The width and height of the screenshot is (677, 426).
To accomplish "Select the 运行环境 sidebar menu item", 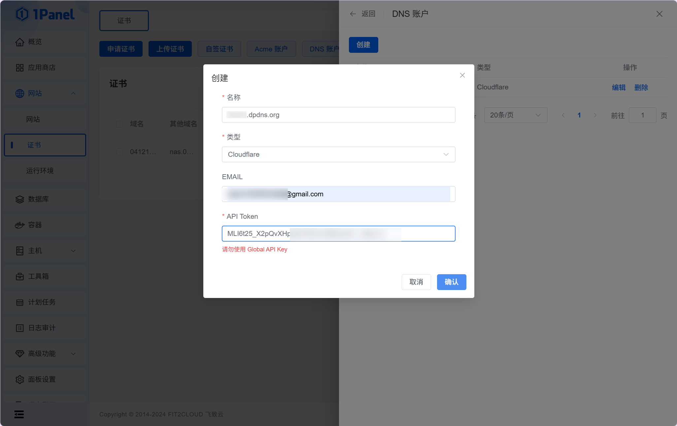I will [45, 171].
